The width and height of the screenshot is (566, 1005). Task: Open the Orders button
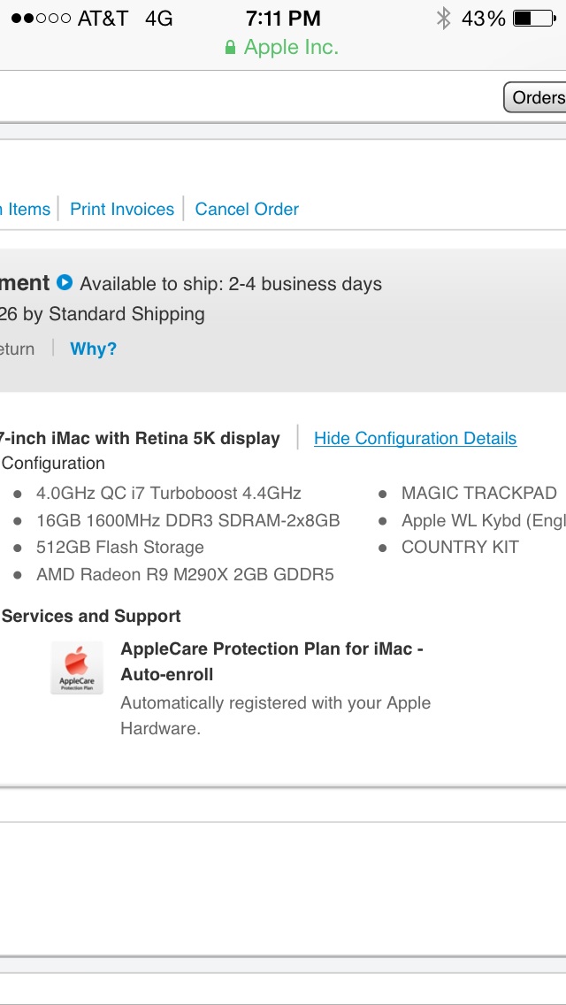[x=536, y=97]
